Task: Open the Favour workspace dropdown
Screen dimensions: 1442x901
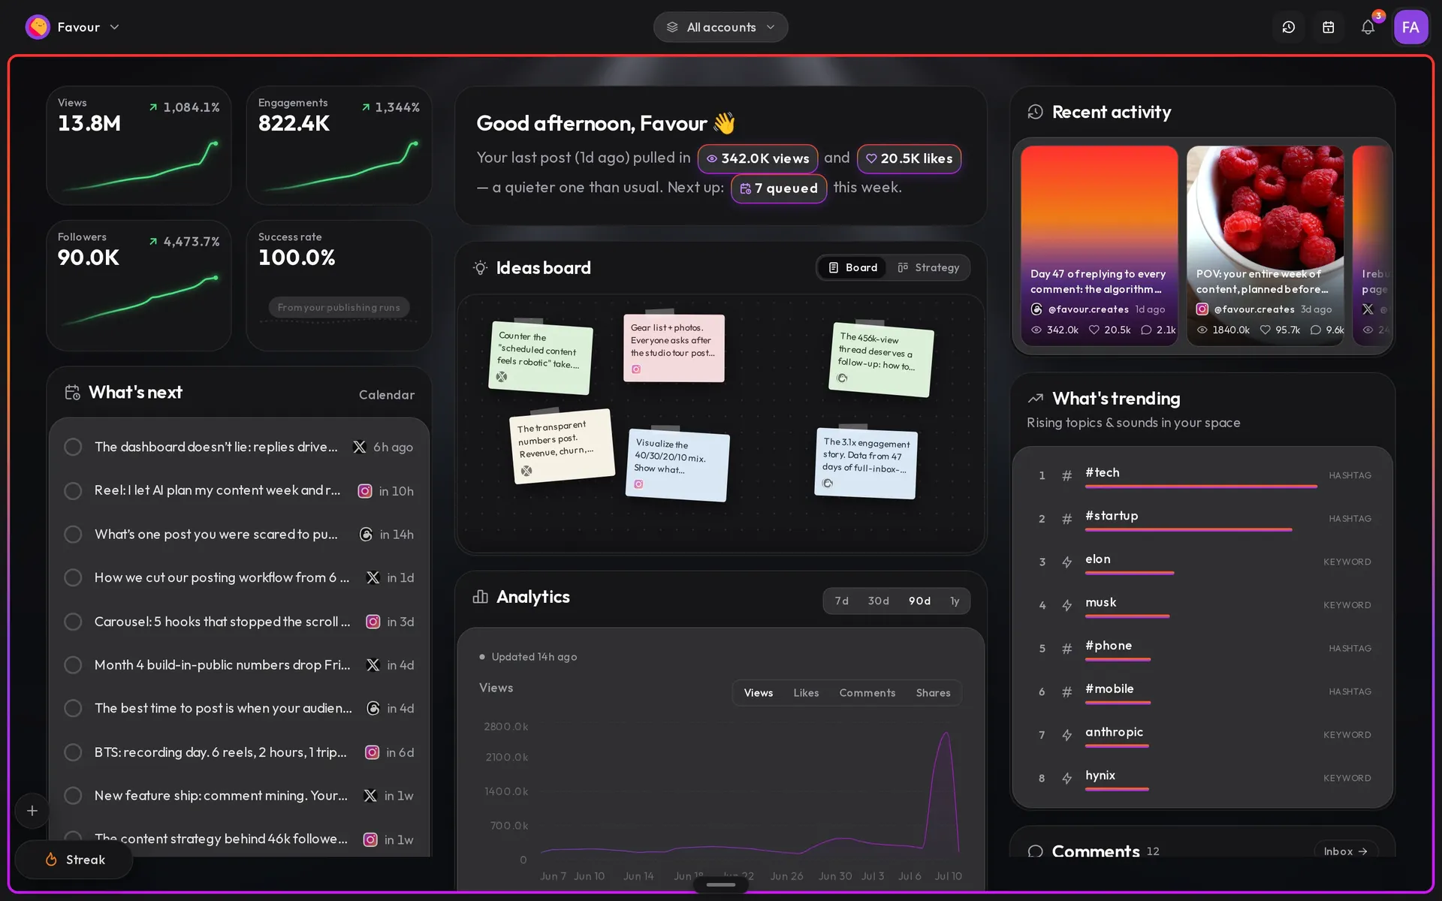Action: 73,27
